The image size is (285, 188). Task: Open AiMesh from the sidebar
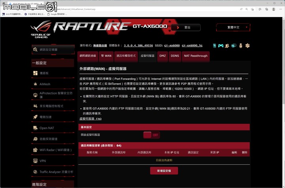click(53, 84)
